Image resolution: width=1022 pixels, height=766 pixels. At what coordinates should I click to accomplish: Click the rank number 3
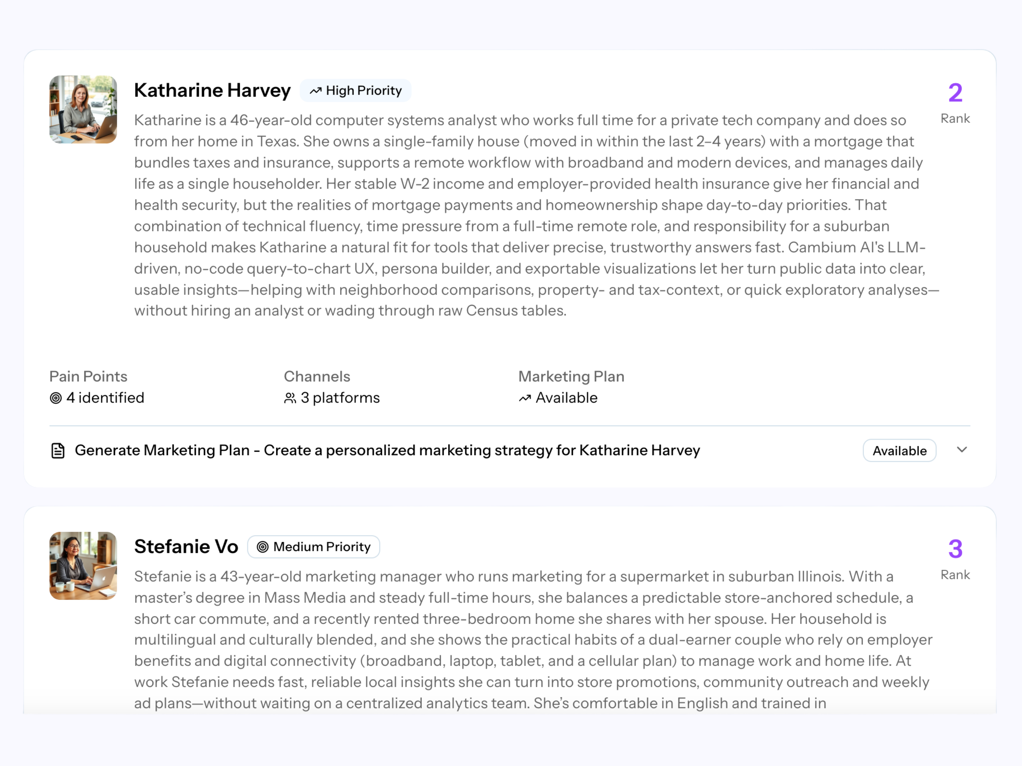point(955,549)
